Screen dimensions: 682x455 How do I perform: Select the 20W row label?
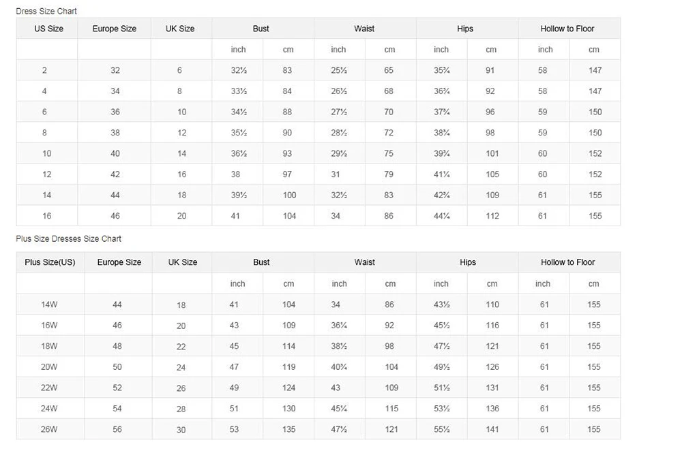click(x=49, y=367)
